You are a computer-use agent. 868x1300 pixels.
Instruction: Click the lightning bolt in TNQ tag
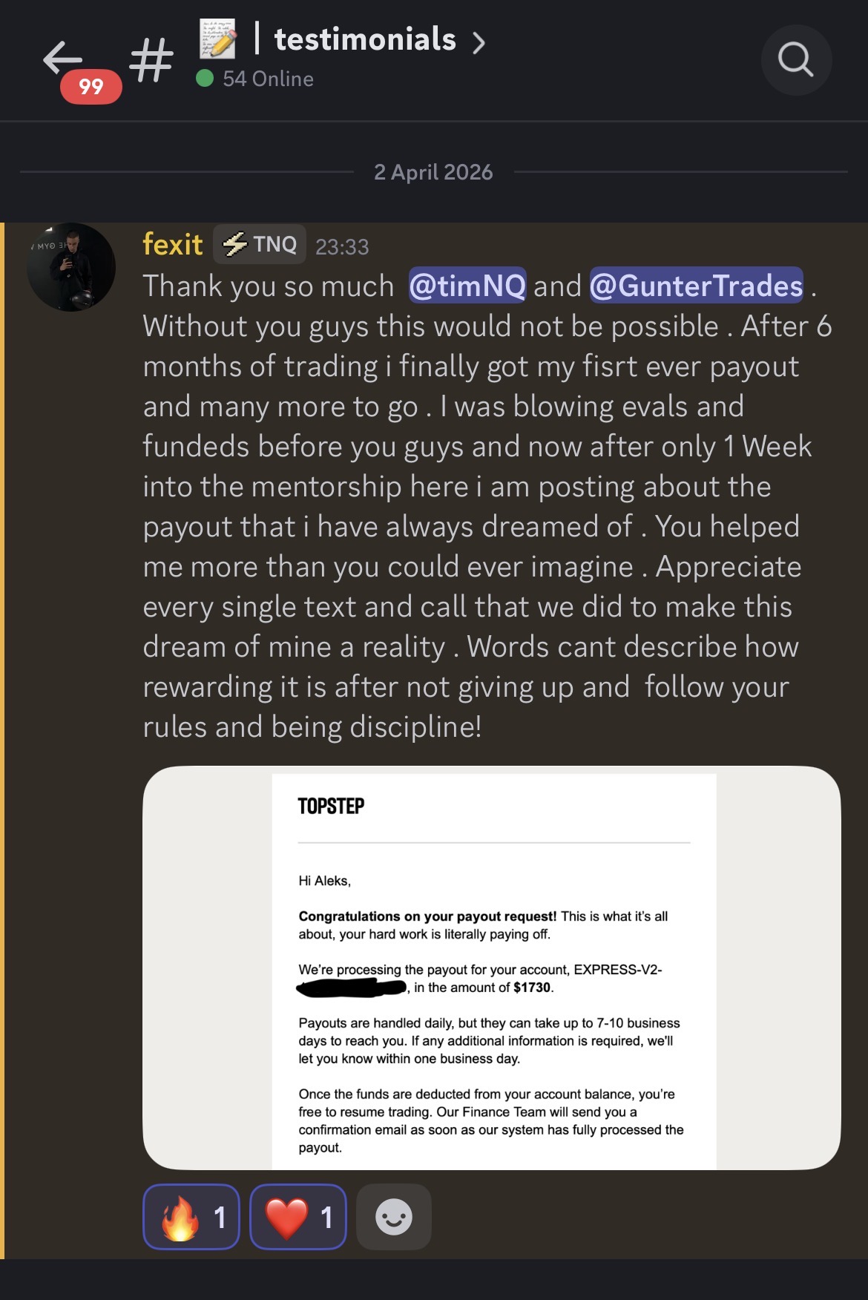point(235,244)
